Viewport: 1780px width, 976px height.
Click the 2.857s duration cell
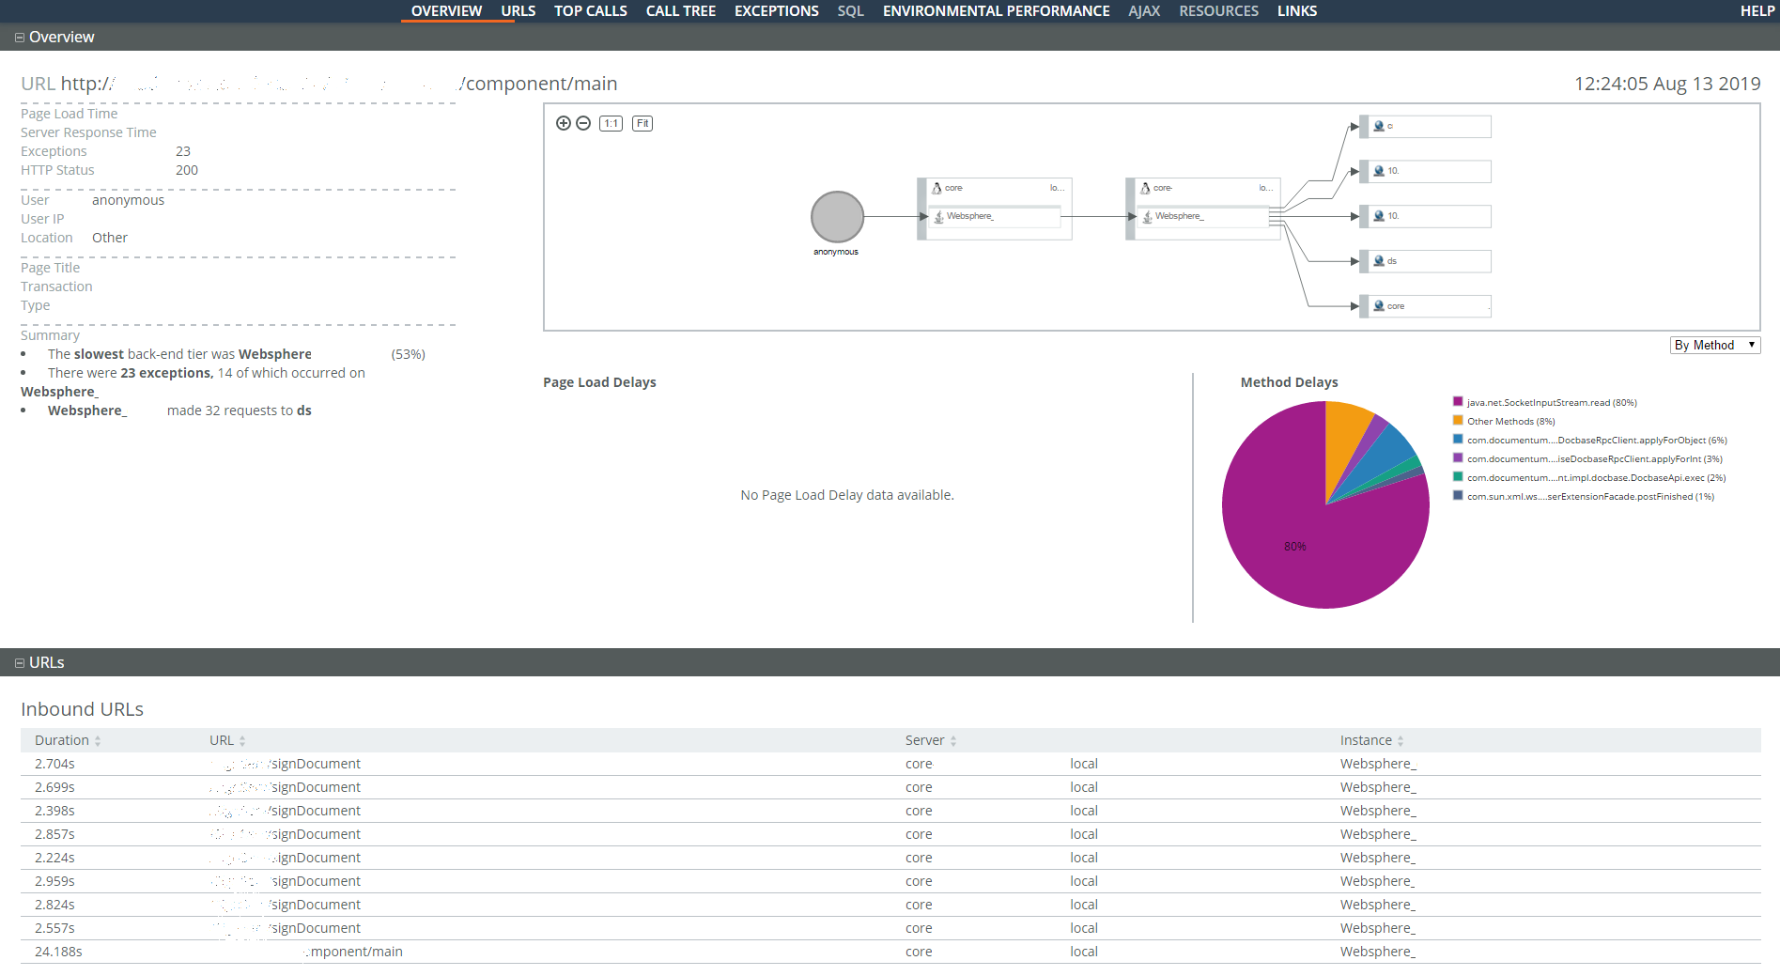click(x=54, y=835)
